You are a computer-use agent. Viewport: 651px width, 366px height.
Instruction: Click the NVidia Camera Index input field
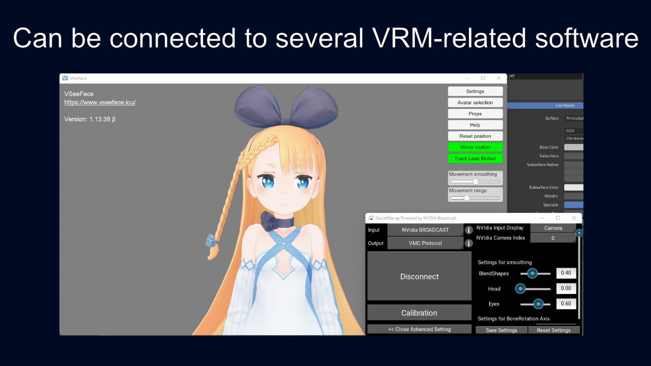(553, 238)
